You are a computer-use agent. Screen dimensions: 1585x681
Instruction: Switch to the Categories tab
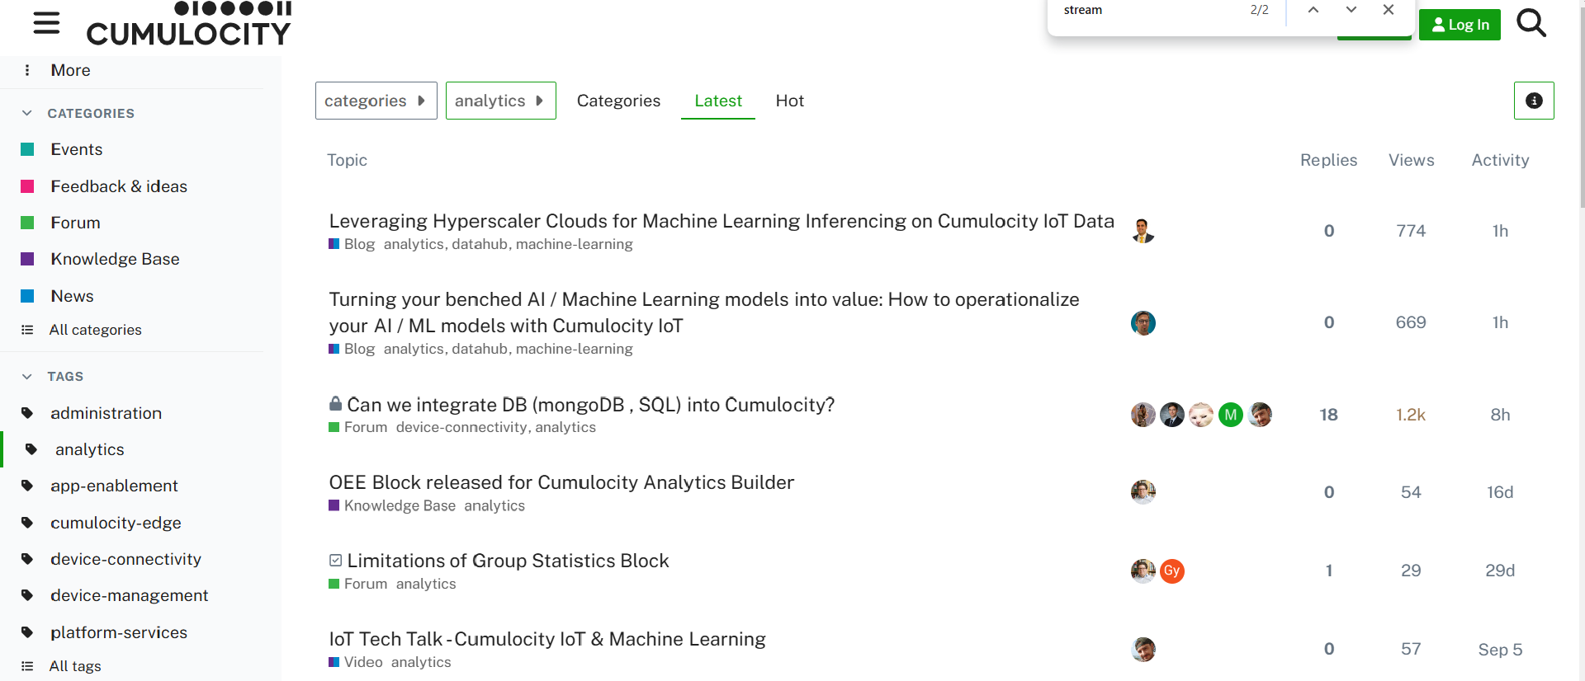(618, 101)
